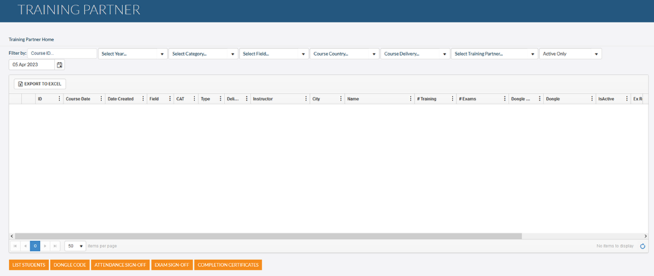Select page 0 in the pager
The width and height of the screenshot is (654, 276).
[36, 246]
